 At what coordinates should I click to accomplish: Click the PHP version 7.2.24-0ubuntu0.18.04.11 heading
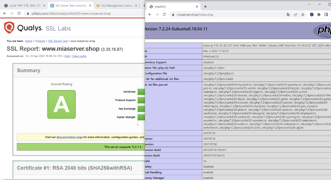click(x=176, y=29)
